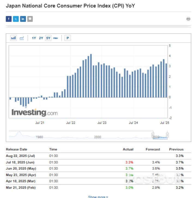Click the Actual column header
Image resolution: width=194 pixels, height=198 pixels.
point(128,149)
